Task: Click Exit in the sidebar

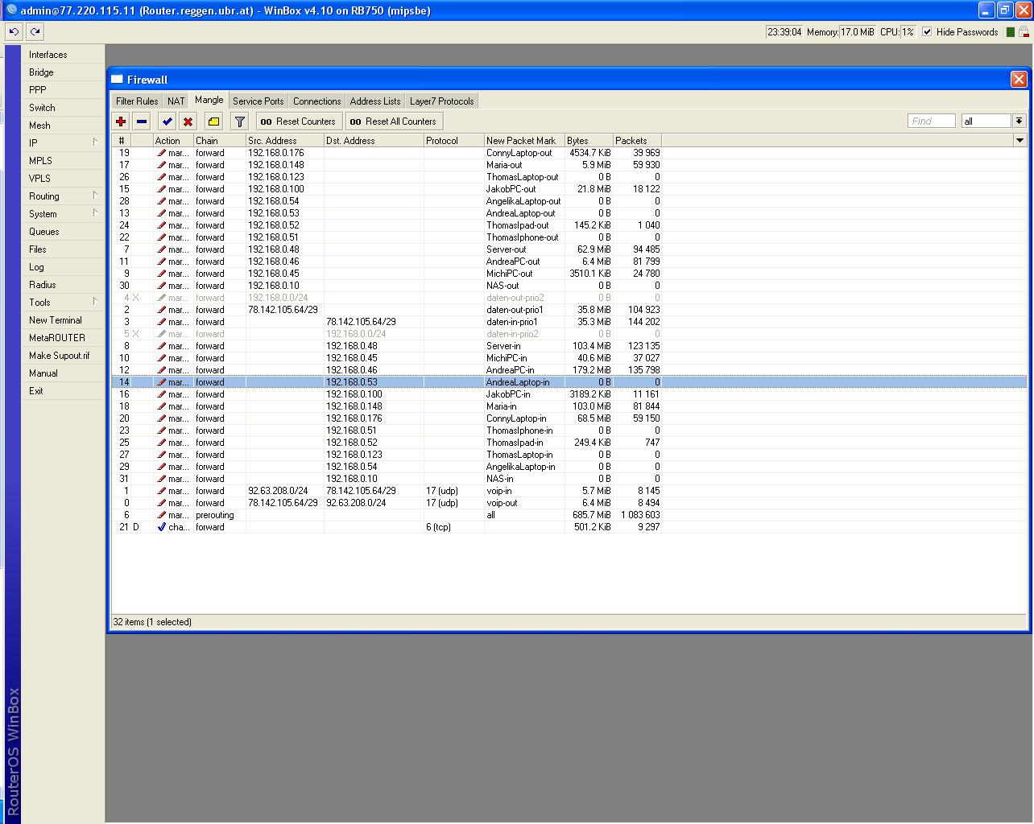Action: click(x=62, y=391)
